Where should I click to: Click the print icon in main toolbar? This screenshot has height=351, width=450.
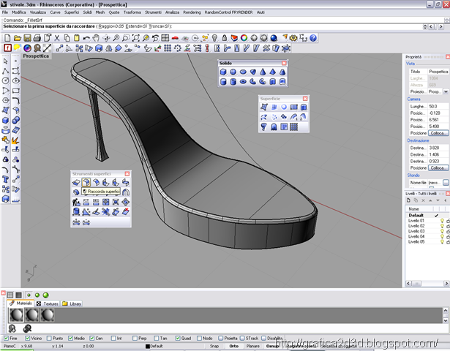click(37, 38)
